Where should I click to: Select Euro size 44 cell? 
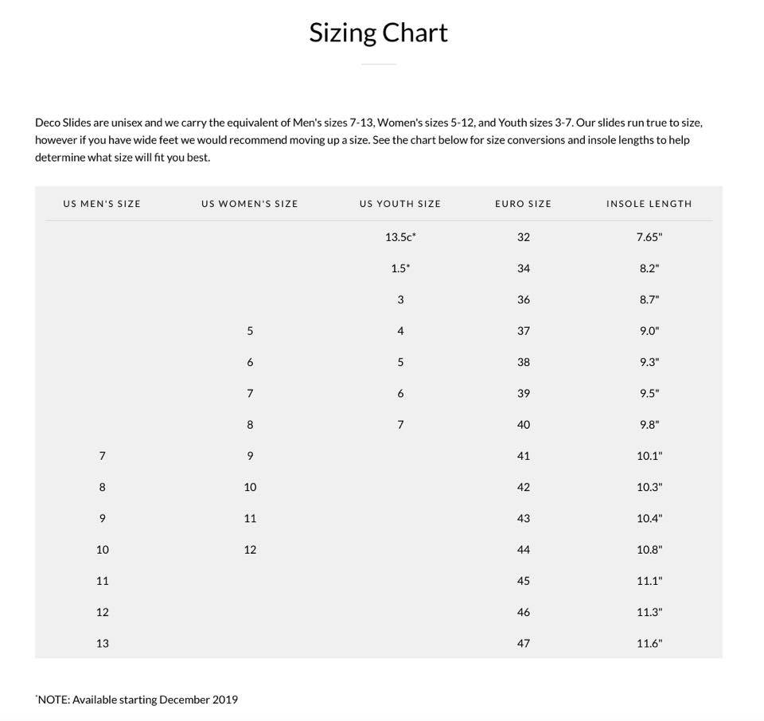tap(524, 550)
